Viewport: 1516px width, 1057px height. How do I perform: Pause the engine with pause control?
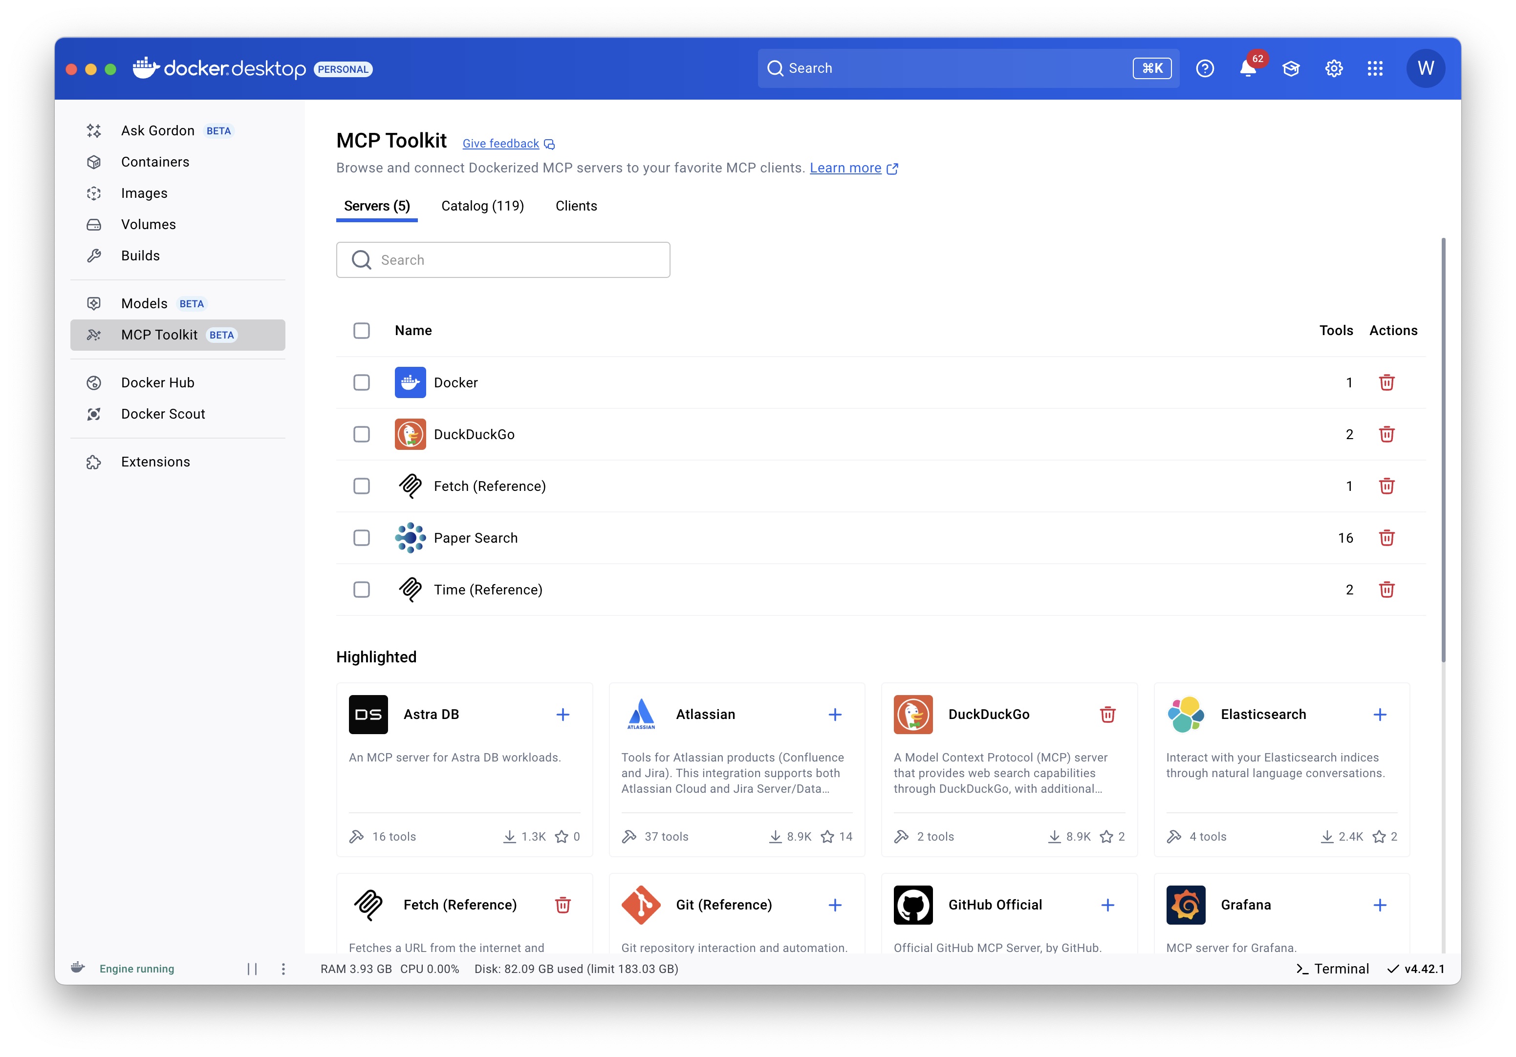coord(252,969)
